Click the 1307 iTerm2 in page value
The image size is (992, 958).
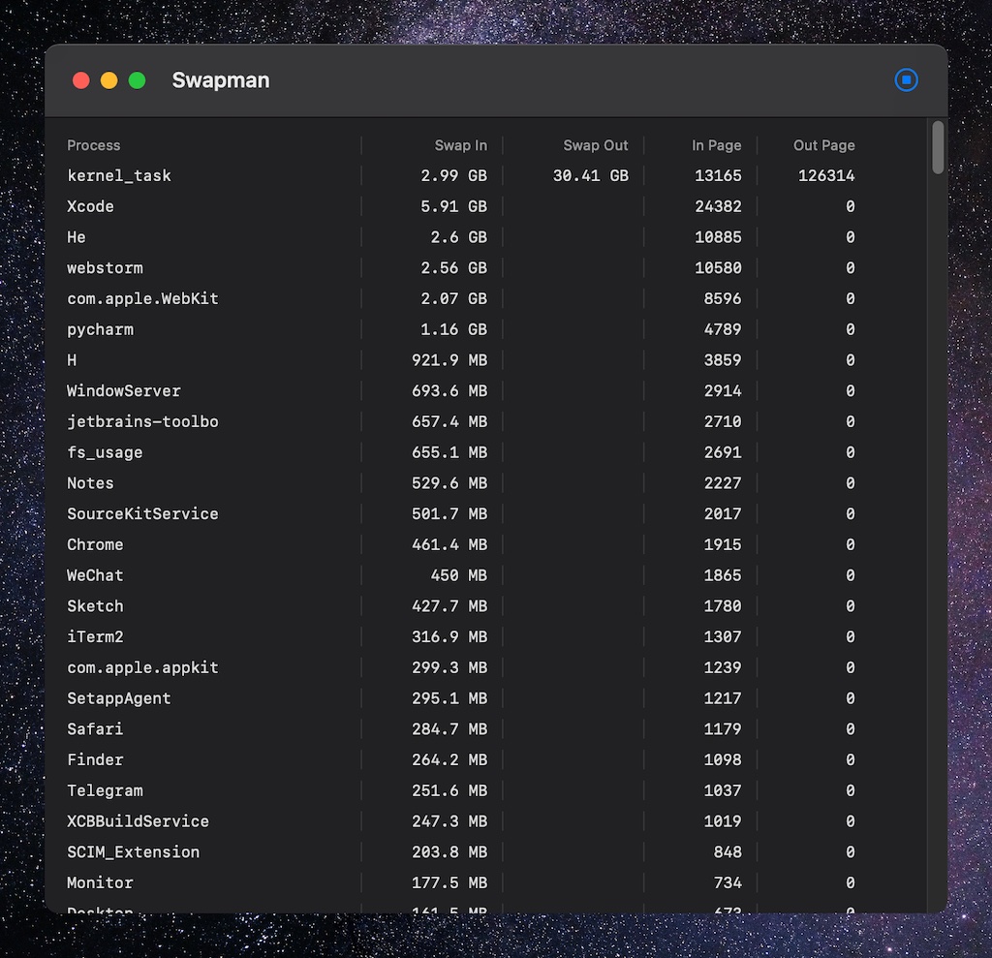tap(723, 636)
